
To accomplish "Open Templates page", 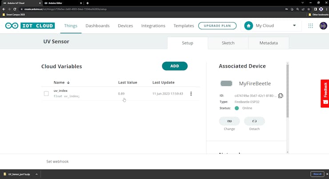I will coord(184,26).
